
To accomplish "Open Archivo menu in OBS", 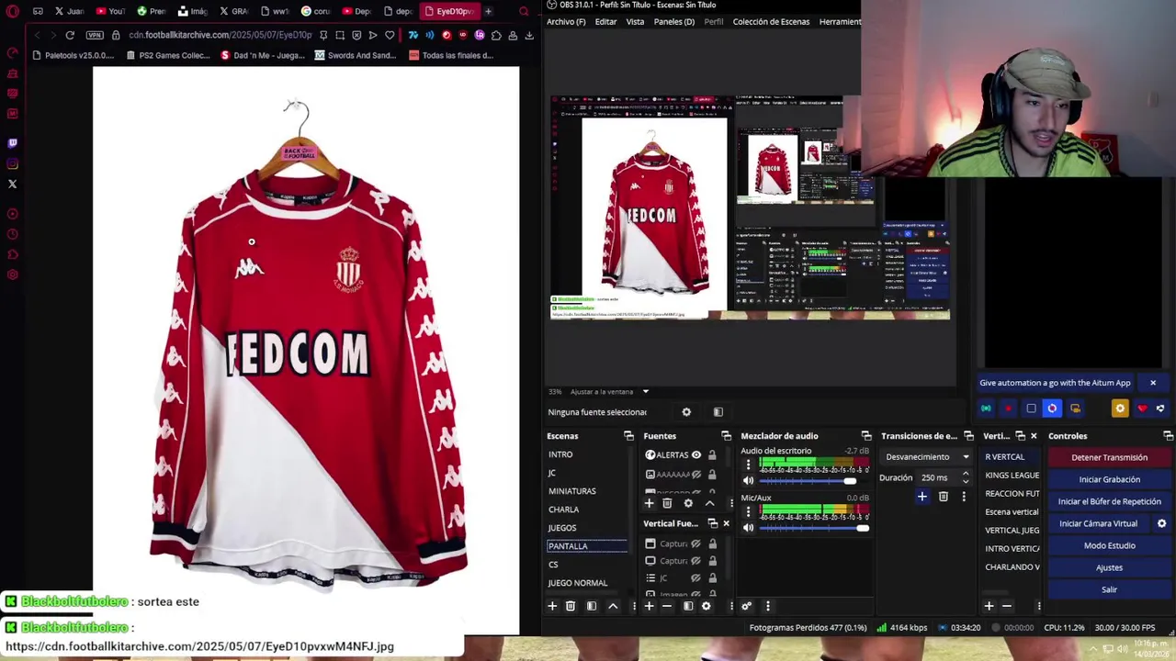I will coord(566,22).
